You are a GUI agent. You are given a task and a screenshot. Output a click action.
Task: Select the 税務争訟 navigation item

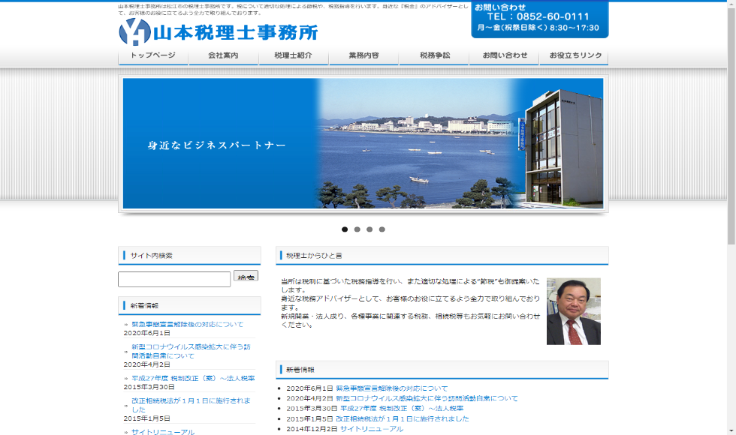click(434, 56)
